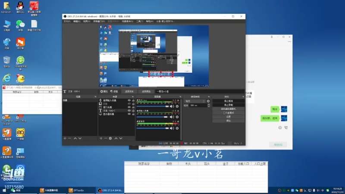Open the WPS Office desktop shortcut

tap(20, 118)
